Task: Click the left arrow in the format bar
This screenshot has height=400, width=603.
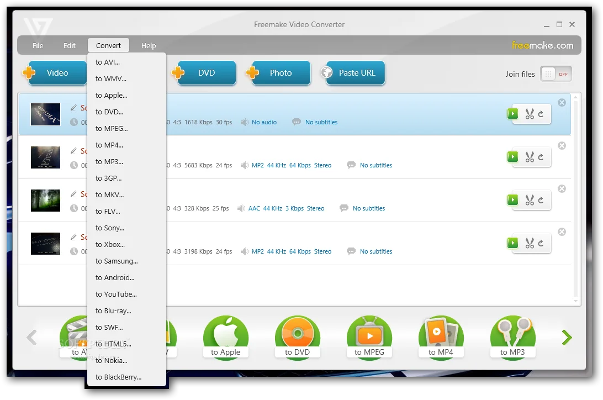Action: [x=31, y=338]
